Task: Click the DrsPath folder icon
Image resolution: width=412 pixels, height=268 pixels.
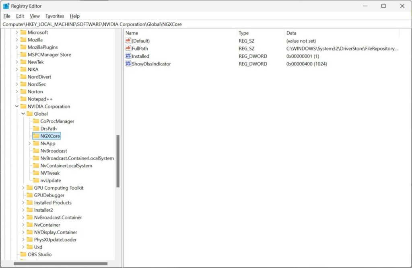Action: [36, 128]
